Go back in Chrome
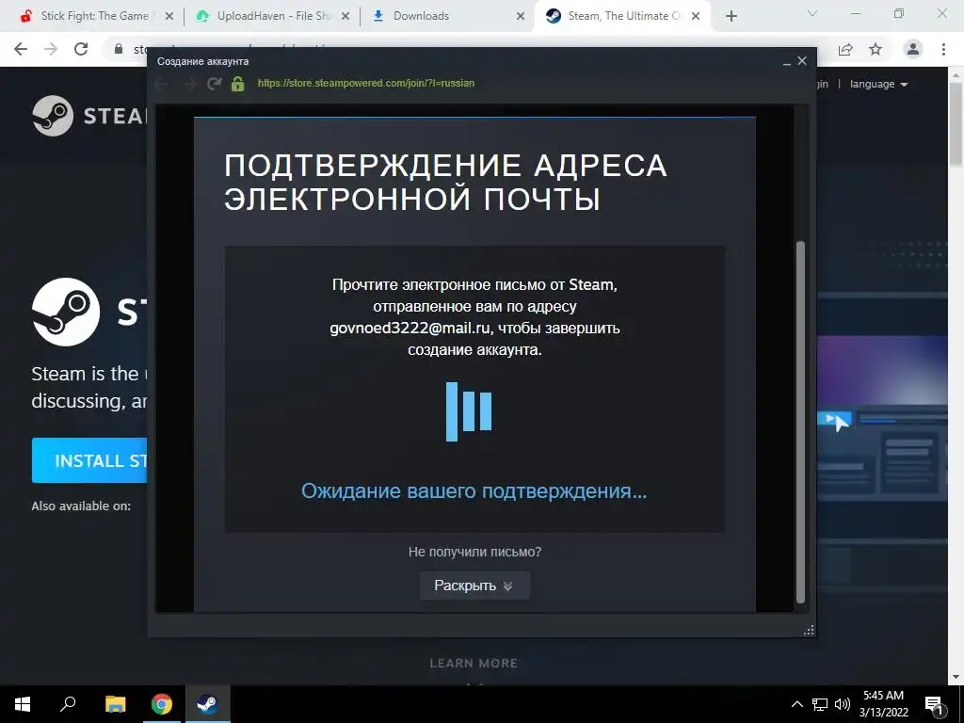Viewport: 964px width, 723px height. 21,49
